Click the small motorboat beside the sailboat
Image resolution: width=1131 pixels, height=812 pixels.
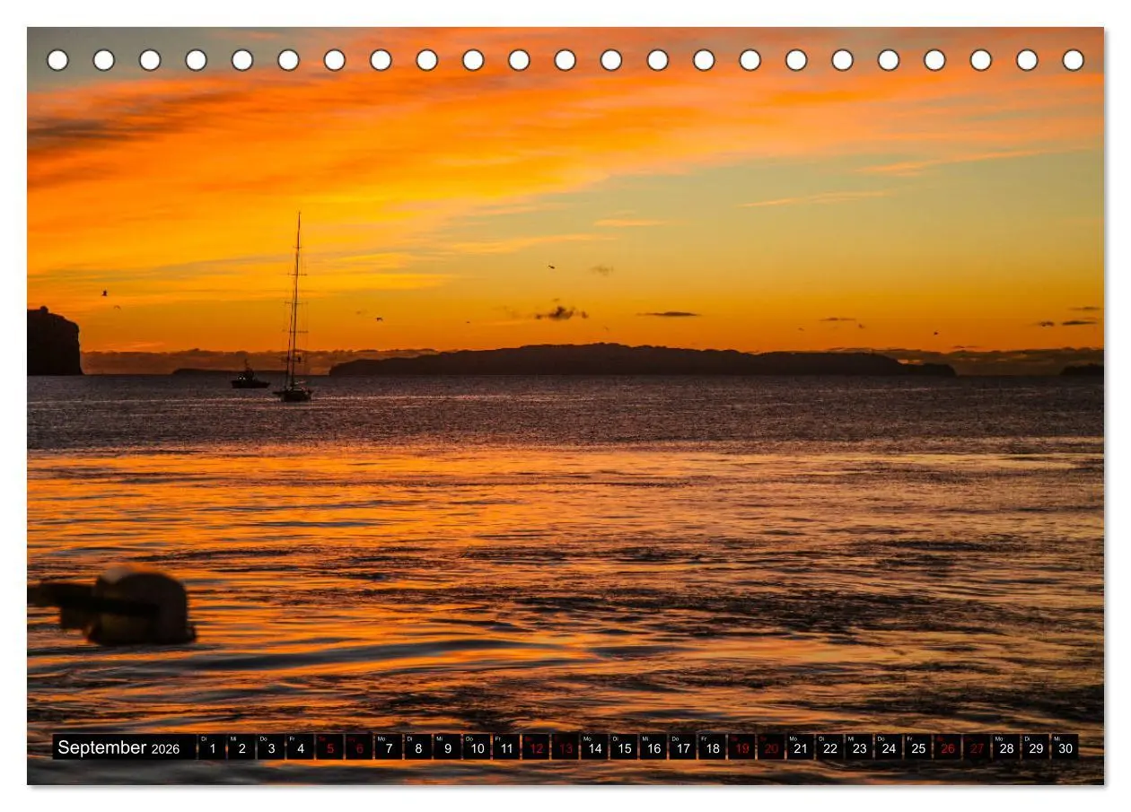(250, 379)
